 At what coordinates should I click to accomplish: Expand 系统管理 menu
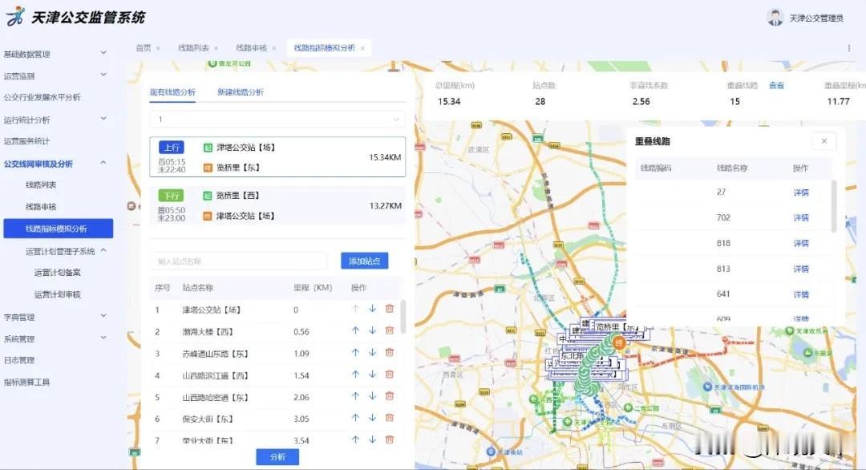[103, 338]
